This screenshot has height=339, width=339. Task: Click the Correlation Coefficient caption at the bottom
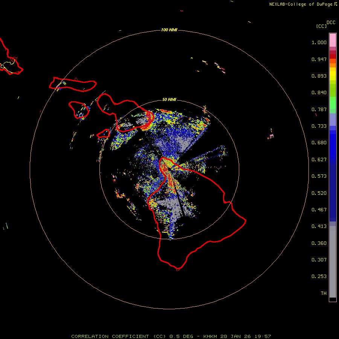171,336
